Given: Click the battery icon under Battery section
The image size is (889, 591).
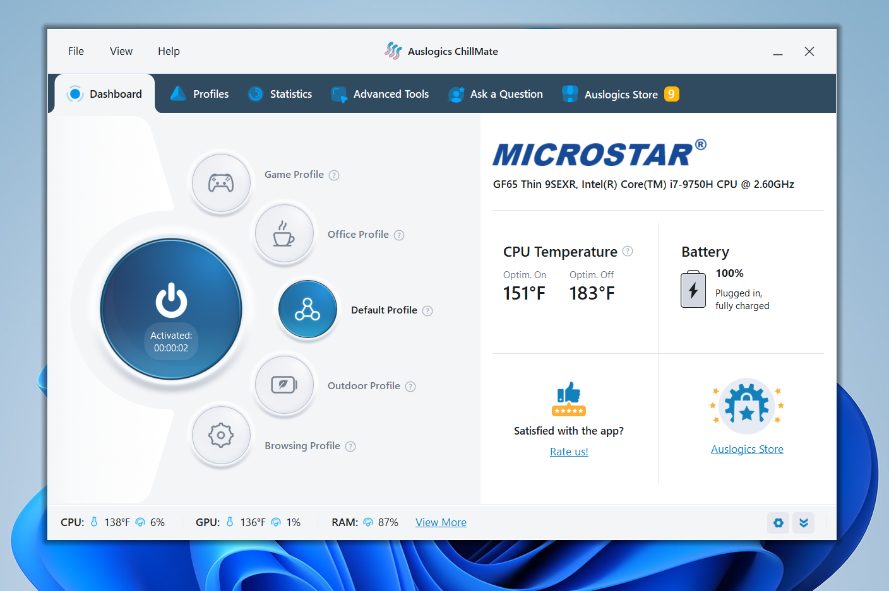Looking at the screenshot, I should tap(693, 290).
